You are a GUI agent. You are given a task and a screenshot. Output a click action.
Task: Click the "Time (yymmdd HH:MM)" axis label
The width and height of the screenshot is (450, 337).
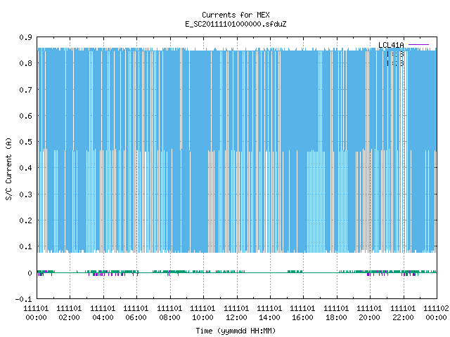(x=236, y=331)
